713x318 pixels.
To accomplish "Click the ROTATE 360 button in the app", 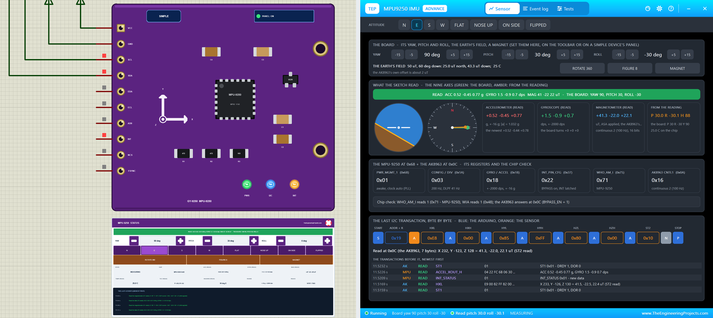I will 582,69.
